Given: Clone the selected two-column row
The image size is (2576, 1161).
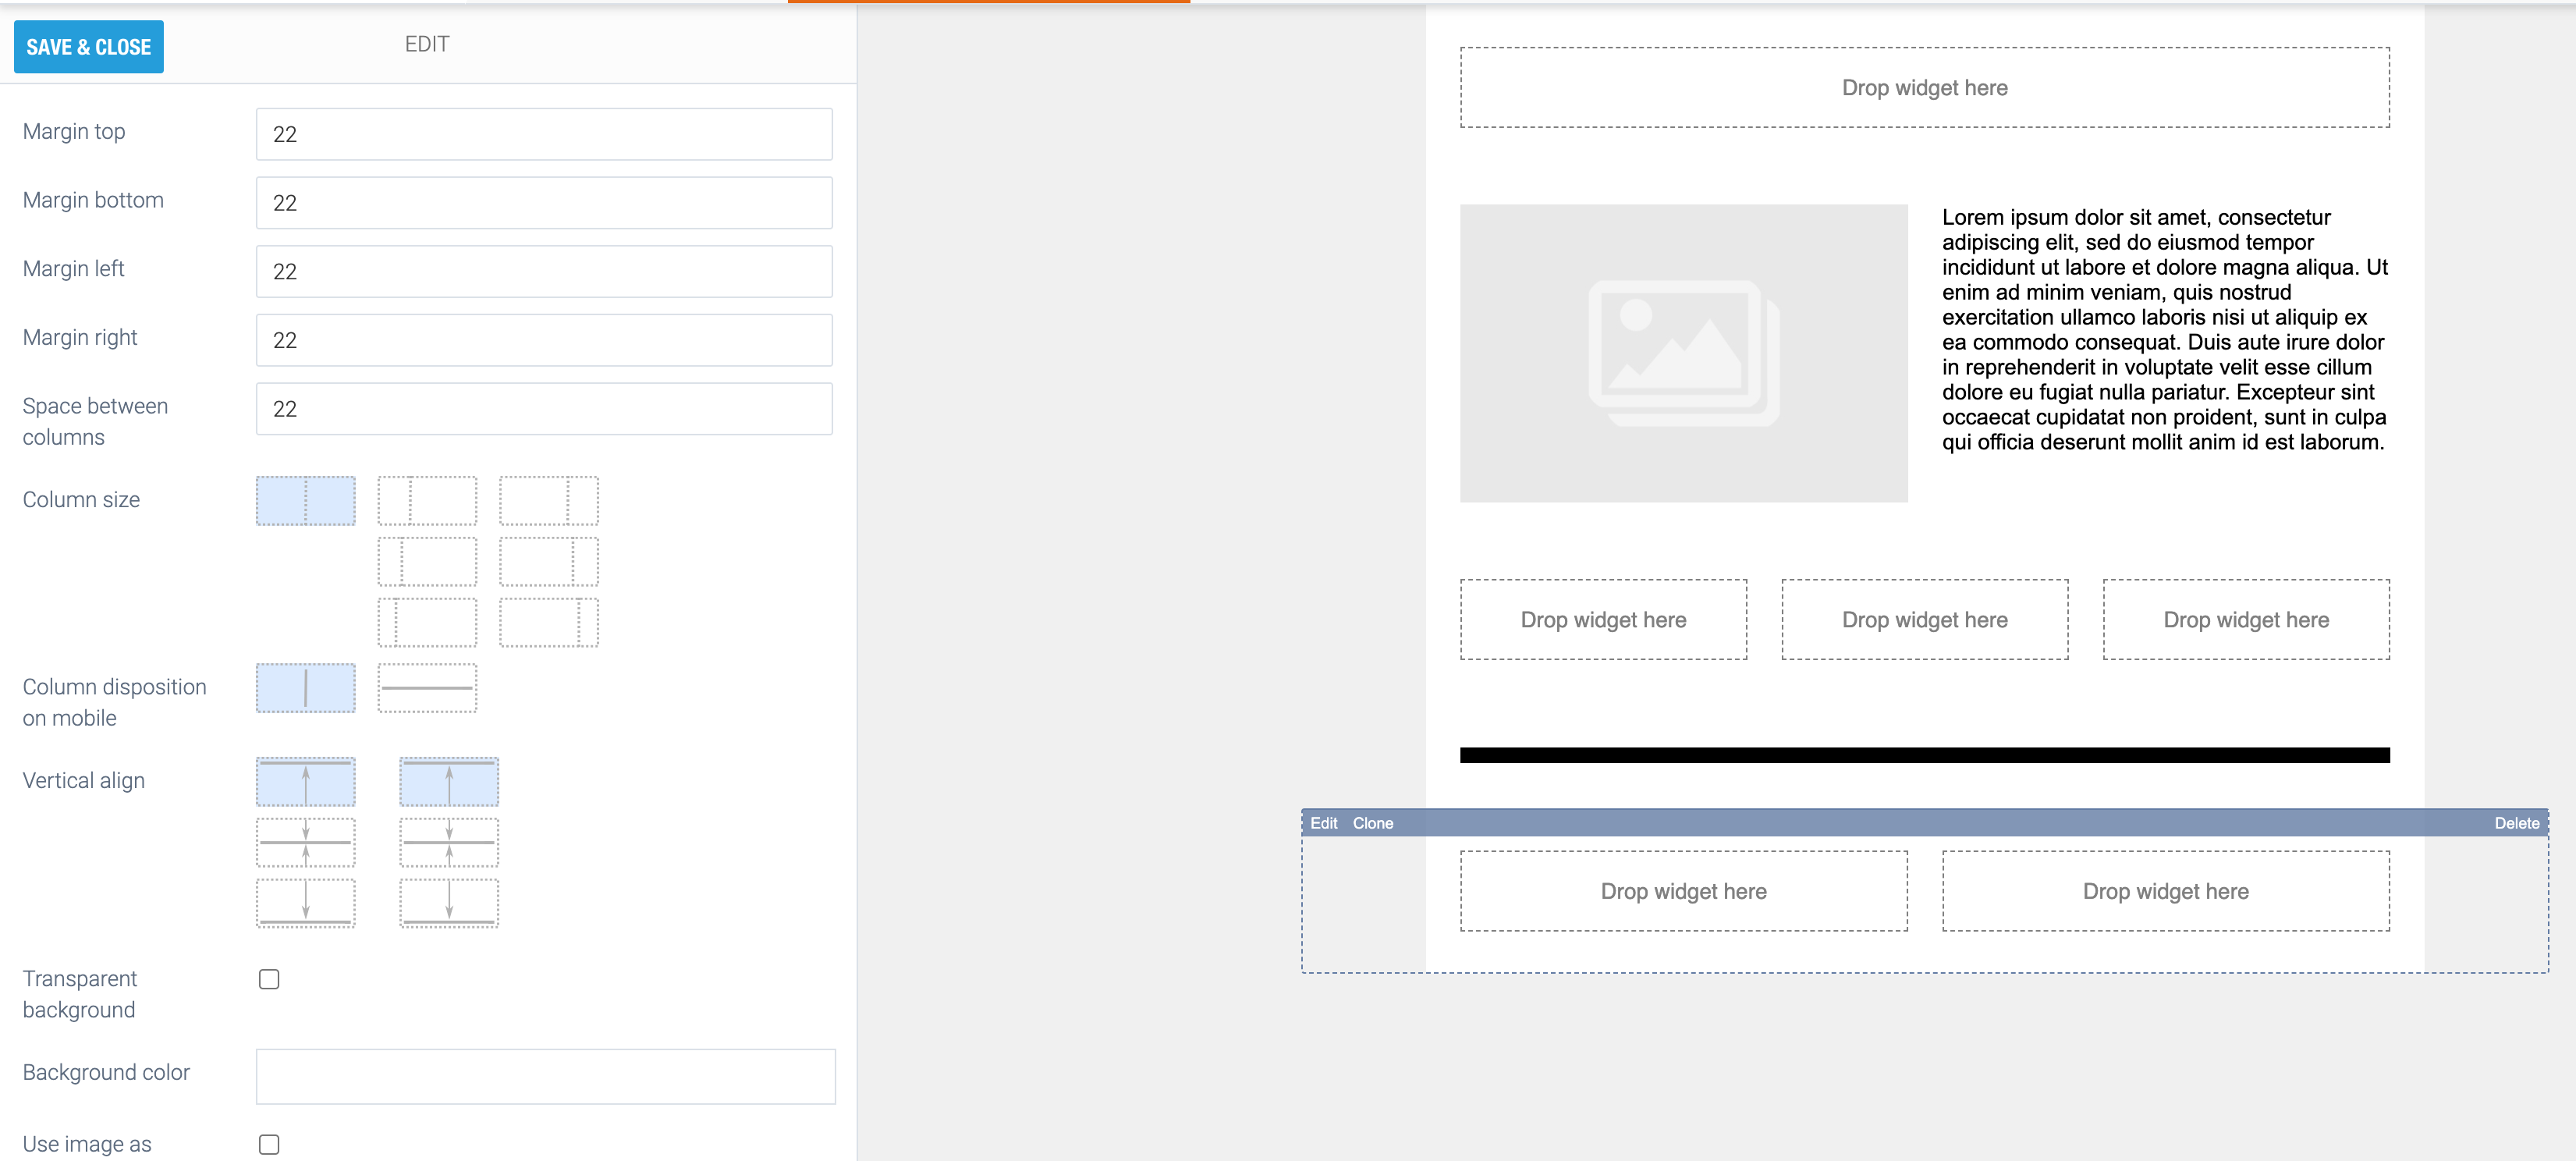Looking at the screenshot, I should point(1373,823).
